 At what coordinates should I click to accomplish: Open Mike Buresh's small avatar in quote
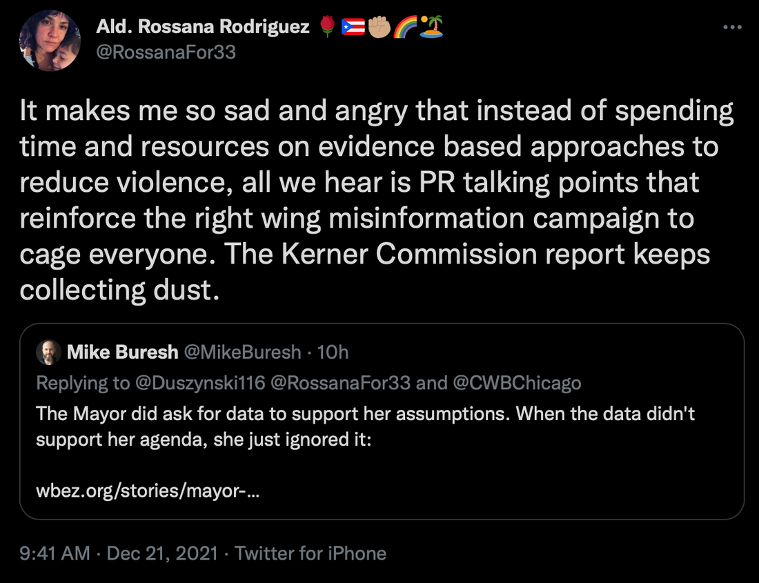click(x=49, y=353)
